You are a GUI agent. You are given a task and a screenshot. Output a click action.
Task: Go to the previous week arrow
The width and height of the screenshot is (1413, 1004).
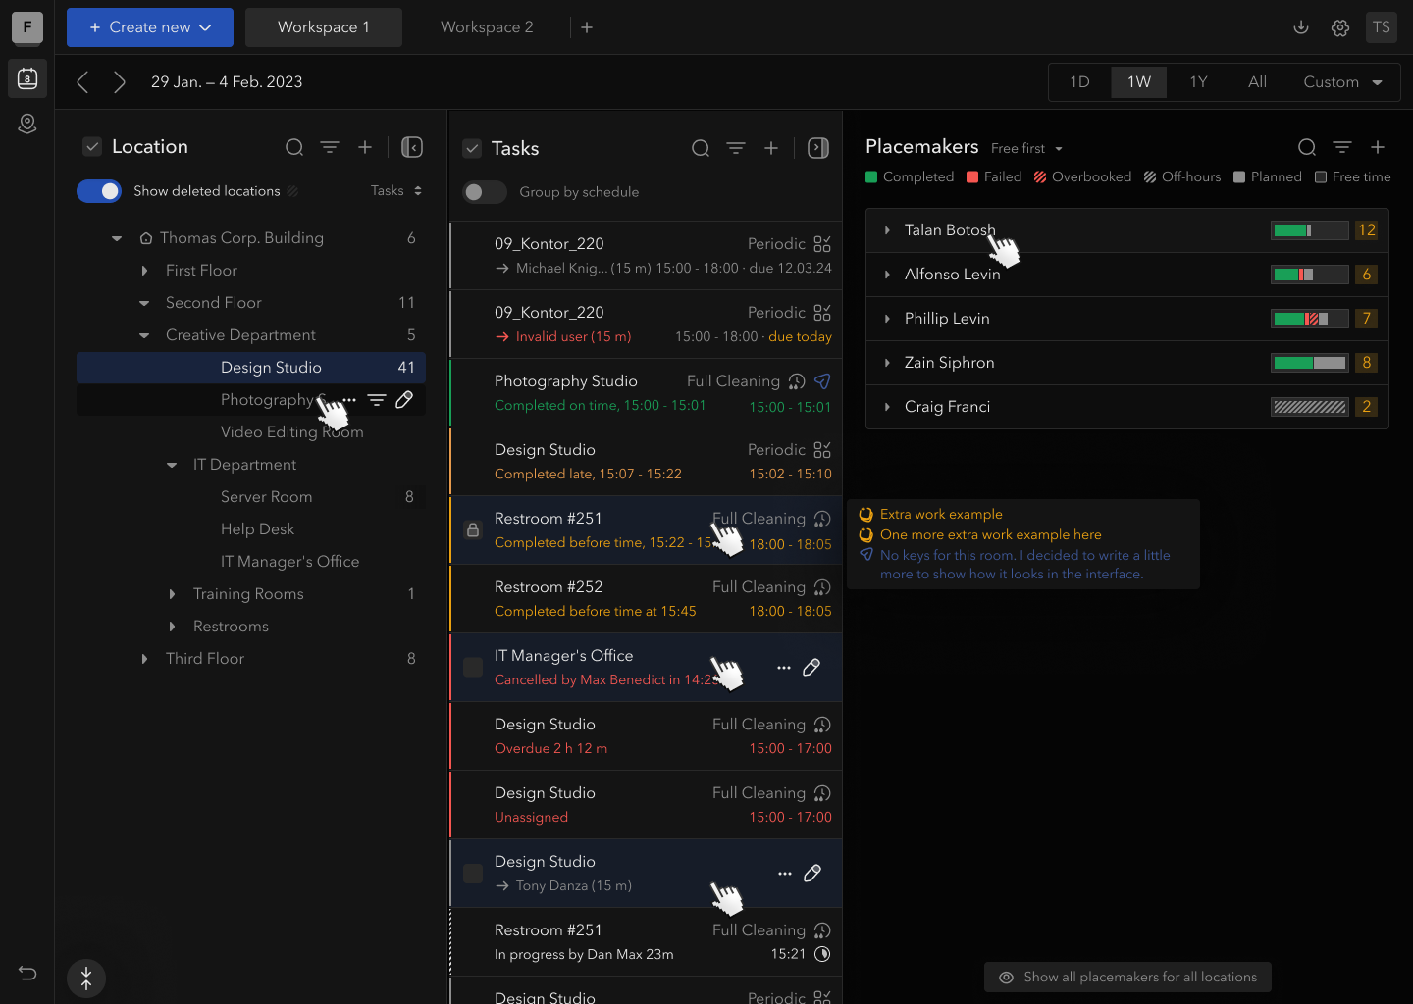click(83, 82)
